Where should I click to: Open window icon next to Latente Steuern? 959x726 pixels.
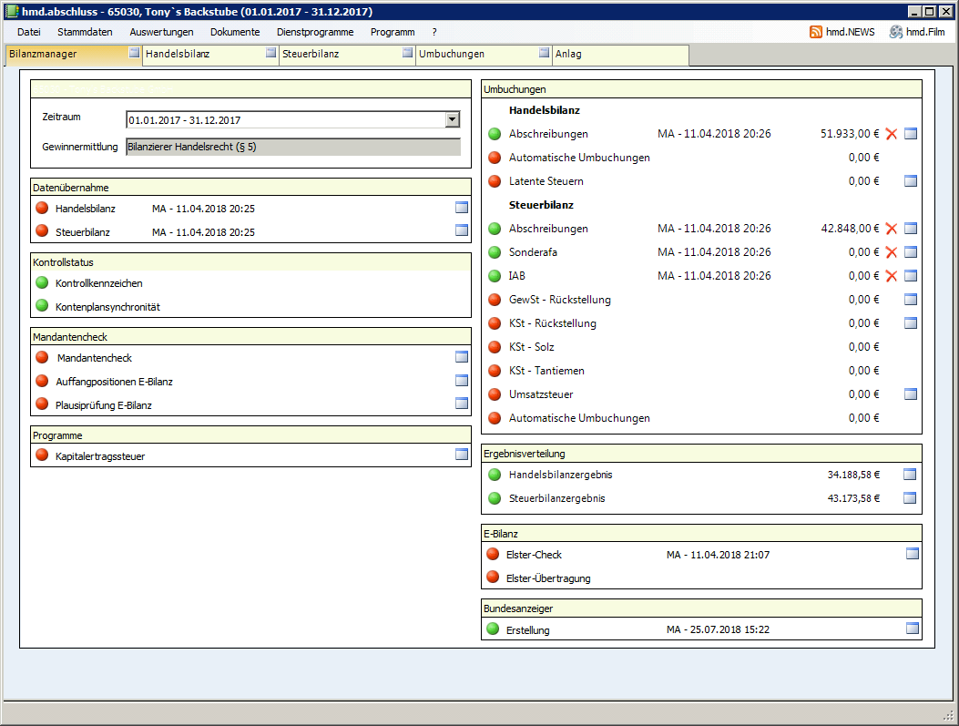(911, 181)
